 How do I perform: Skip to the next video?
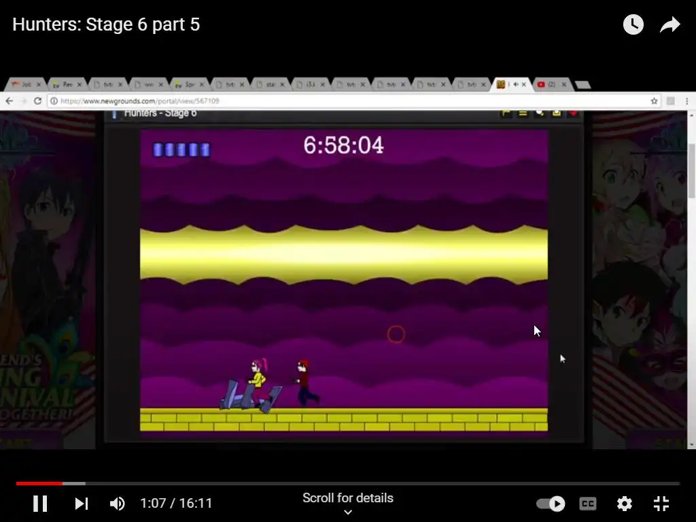(82, 504)
